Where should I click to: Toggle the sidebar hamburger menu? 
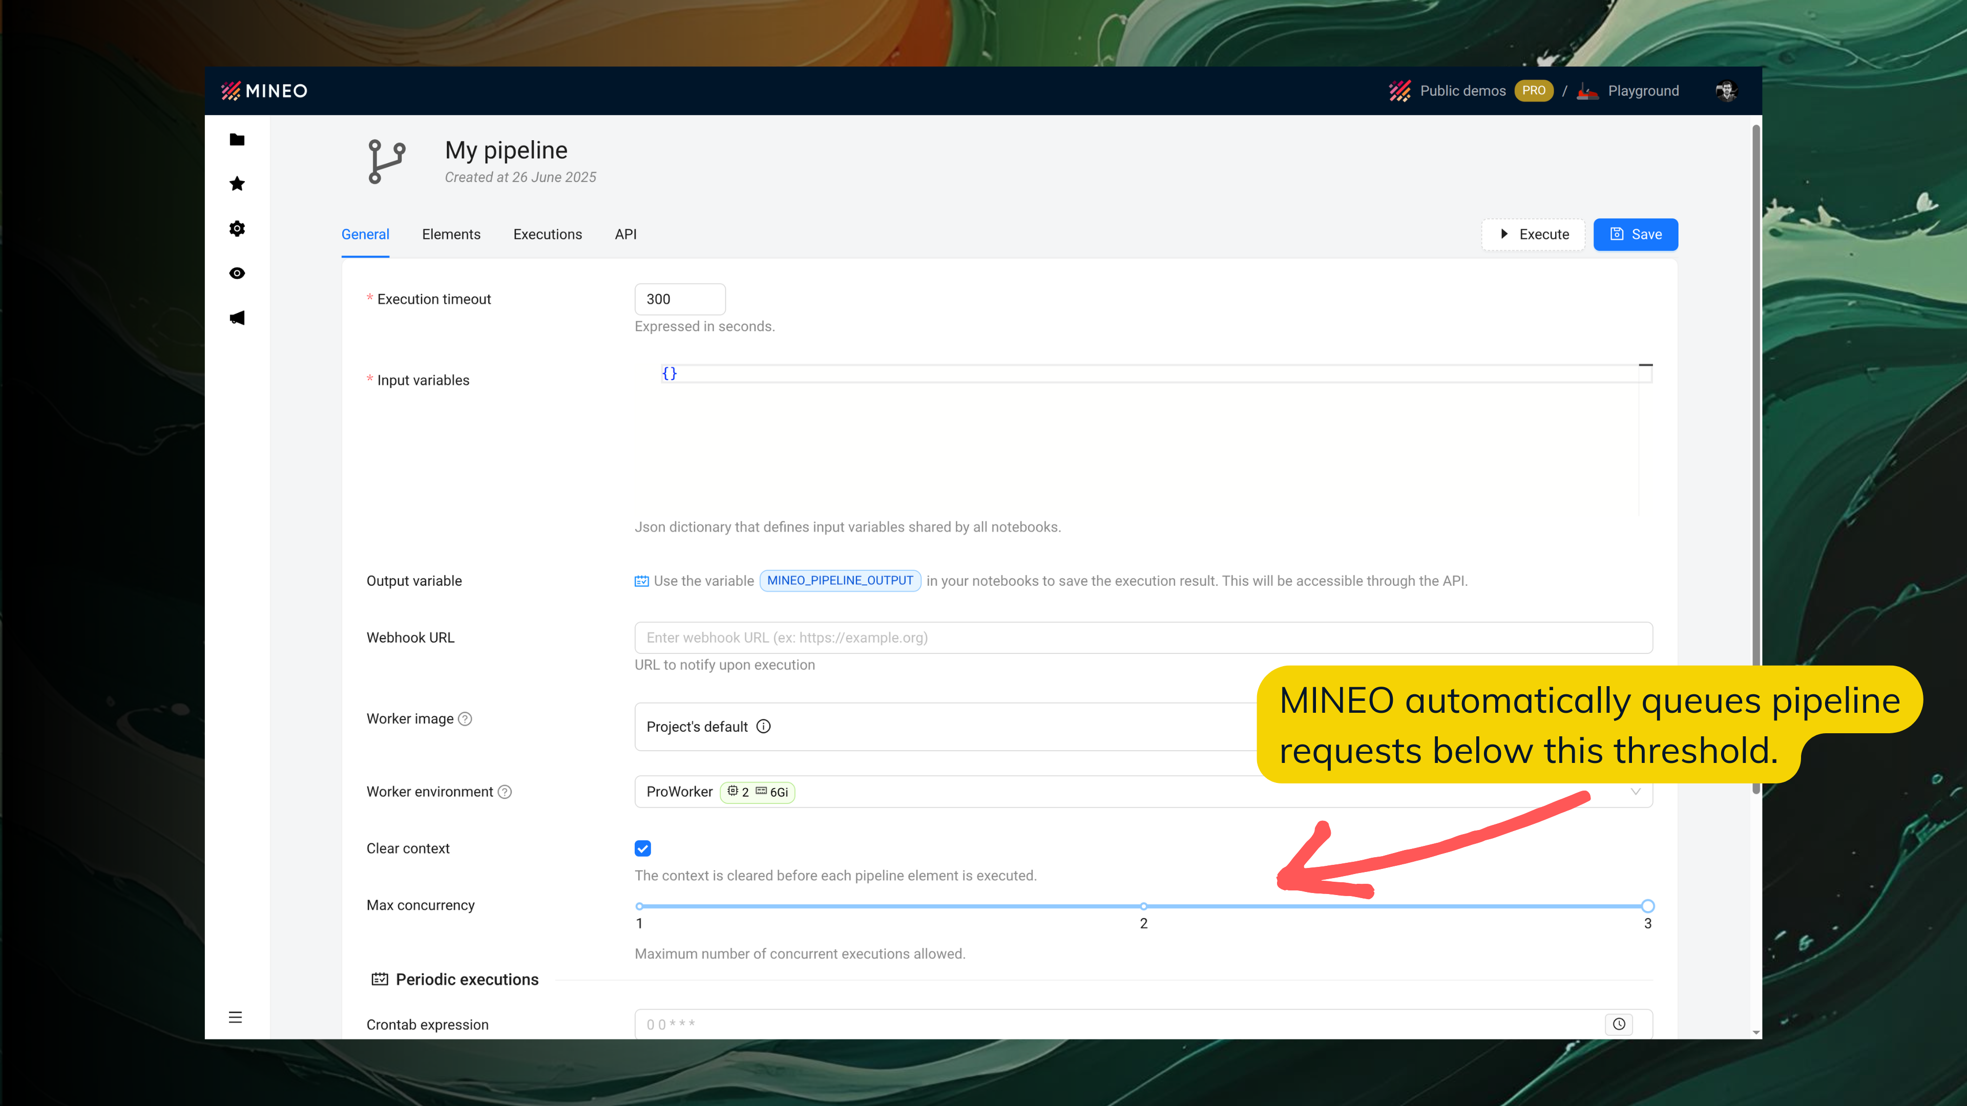point(235,1017)
